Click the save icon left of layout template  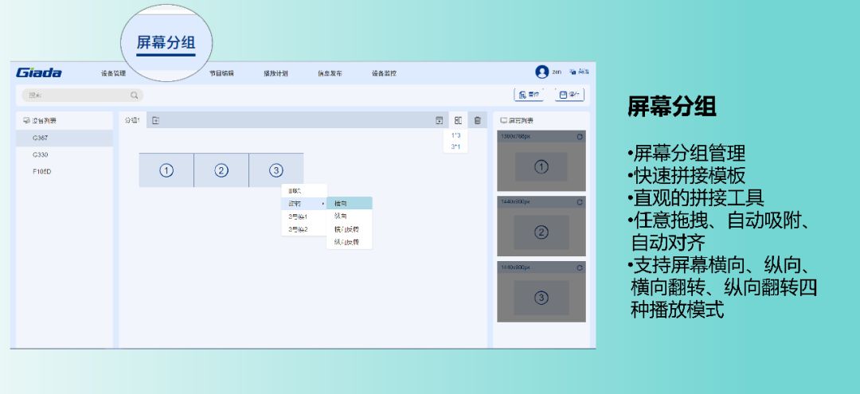439,120
